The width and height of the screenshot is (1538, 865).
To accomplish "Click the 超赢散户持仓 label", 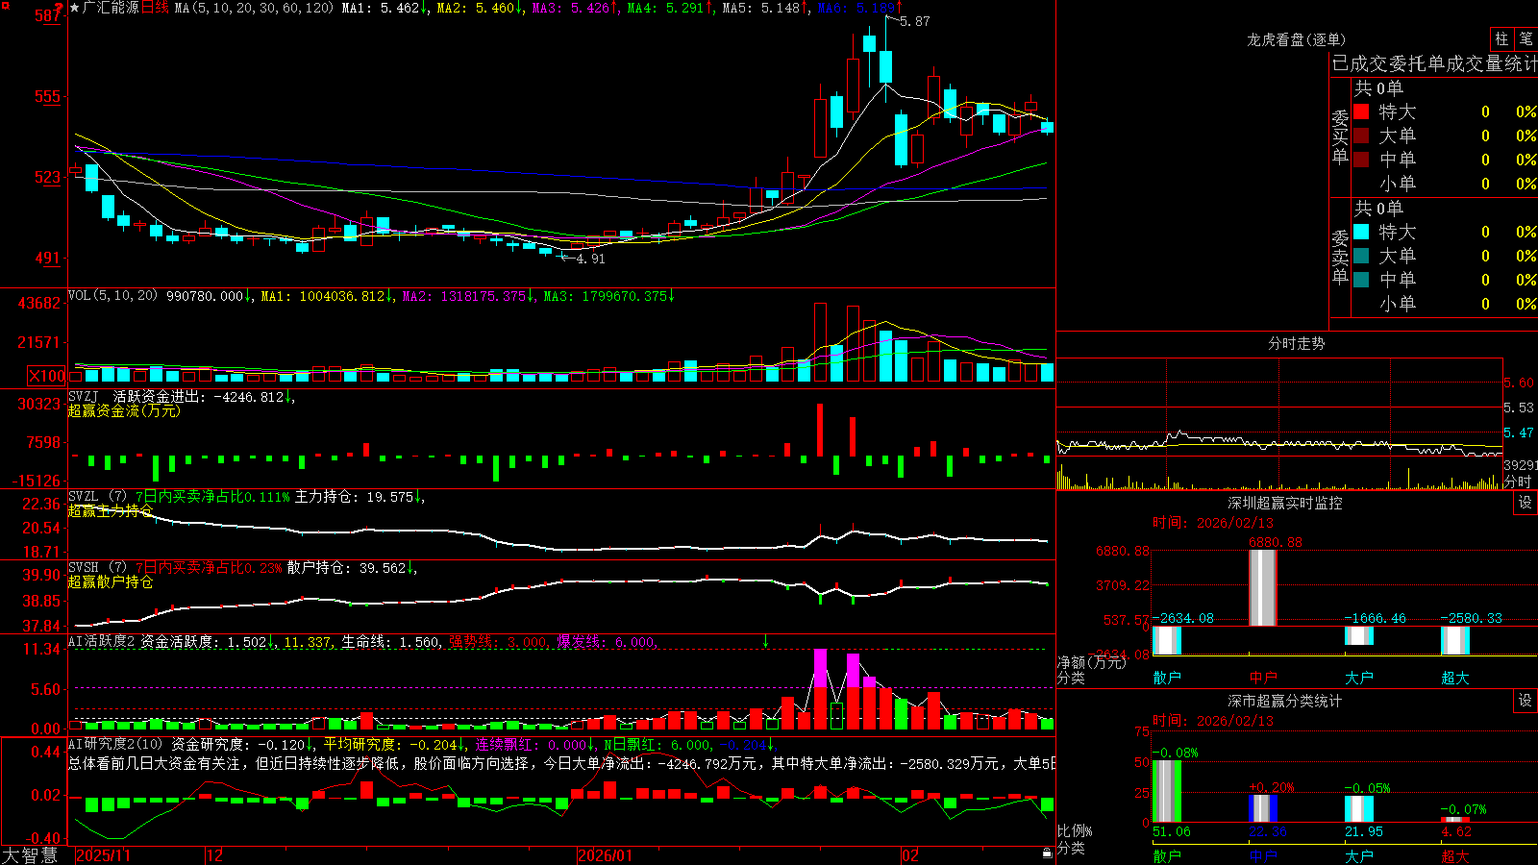I will point(111,581).
